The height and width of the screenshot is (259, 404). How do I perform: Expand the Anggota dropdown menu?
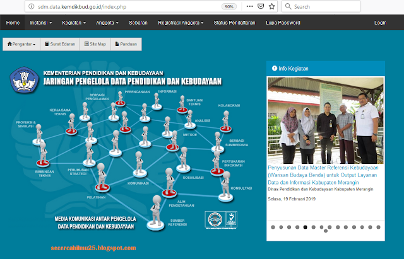click(x=107, y=23)
